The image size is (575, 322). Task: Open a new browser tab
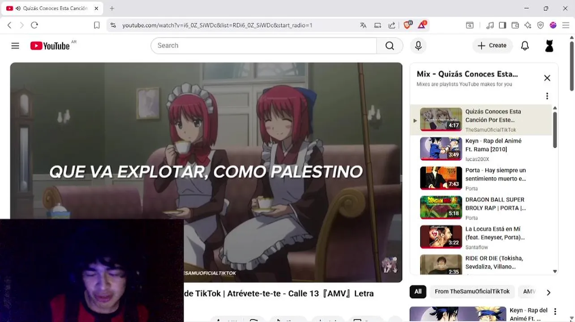click(112, 8)
